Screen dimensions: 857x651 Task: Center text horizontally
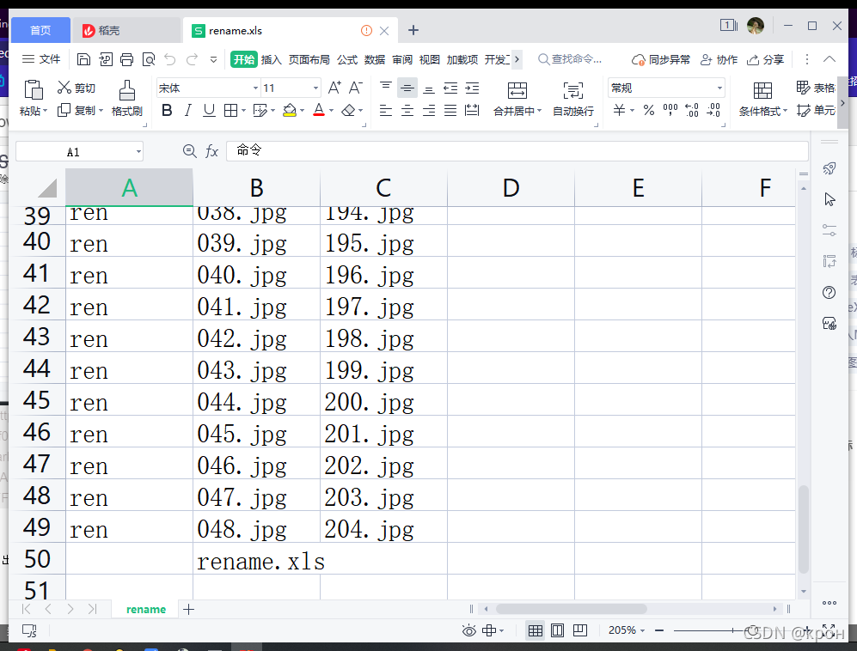(407, 111)
